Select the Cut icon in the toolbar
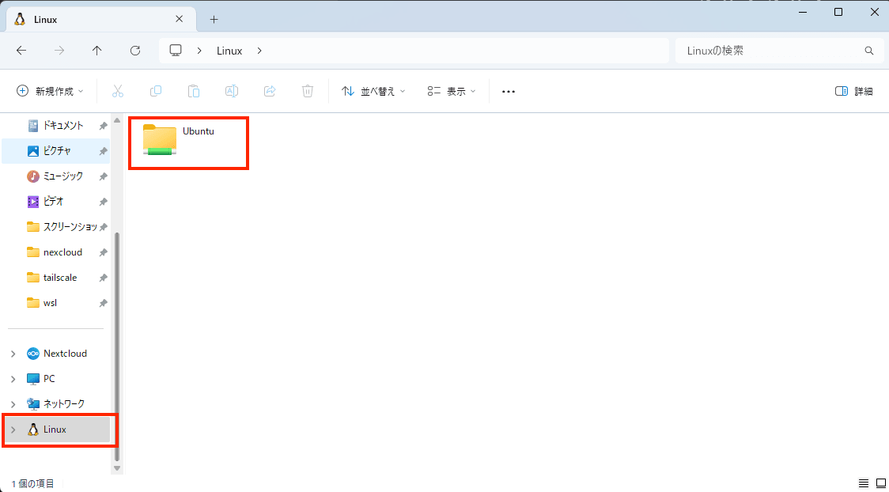889x492 pixels. tap(117, 91)
